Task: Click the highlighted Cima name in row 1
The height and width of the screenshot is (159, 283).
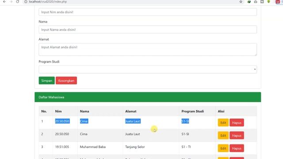Action: click(84, 121)
